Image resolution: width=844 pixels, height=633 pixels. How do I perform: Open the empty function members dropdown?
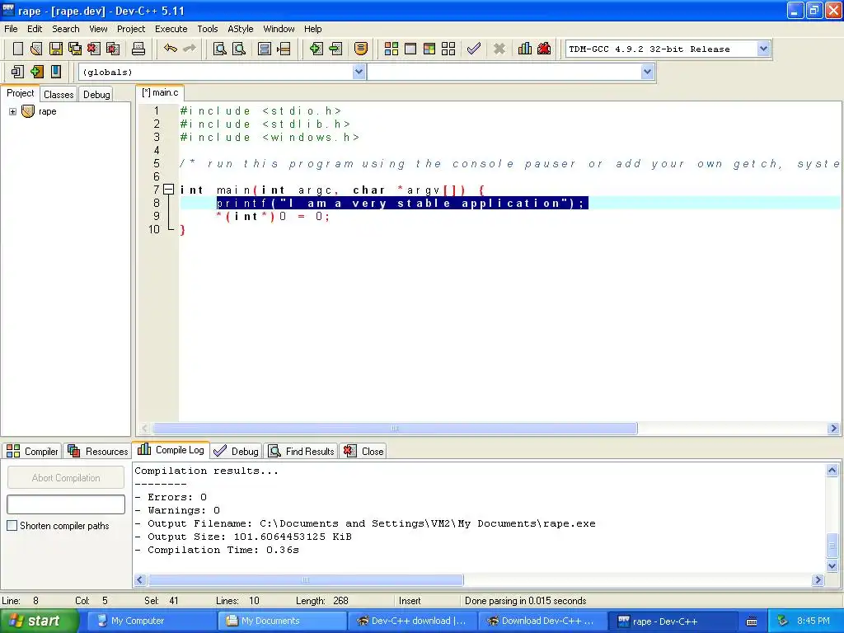pyautogui.click(x=648, y=72)
